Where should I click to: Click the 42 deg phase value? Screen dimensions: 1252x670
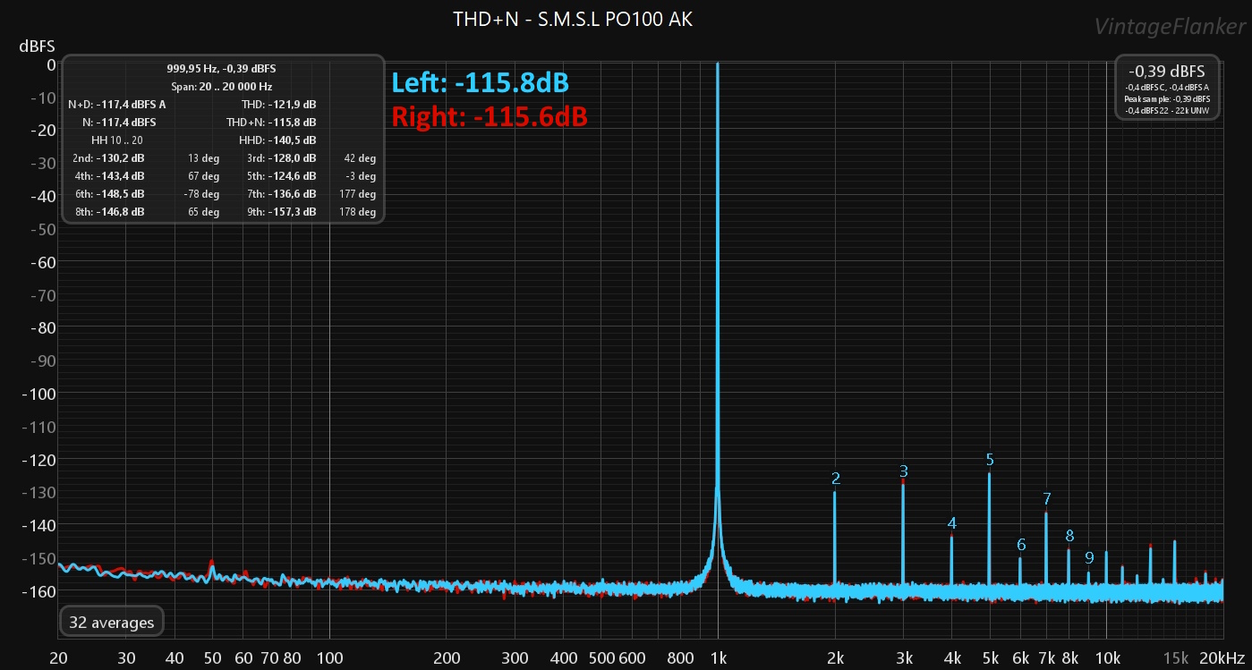pyautogui.click(x=360, y=158)
